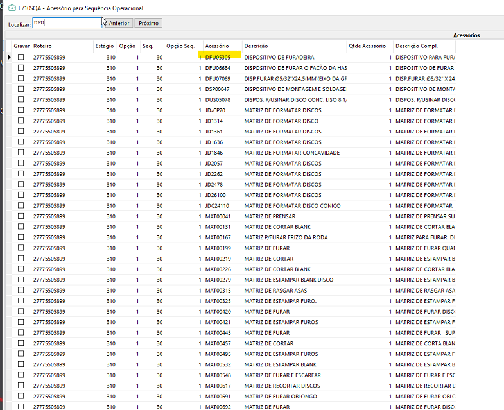This screenshot has height=410, width=504.
Task: Enable Gravar checkbox for JD-CP70 row
Action: click(x=21, y=110)
